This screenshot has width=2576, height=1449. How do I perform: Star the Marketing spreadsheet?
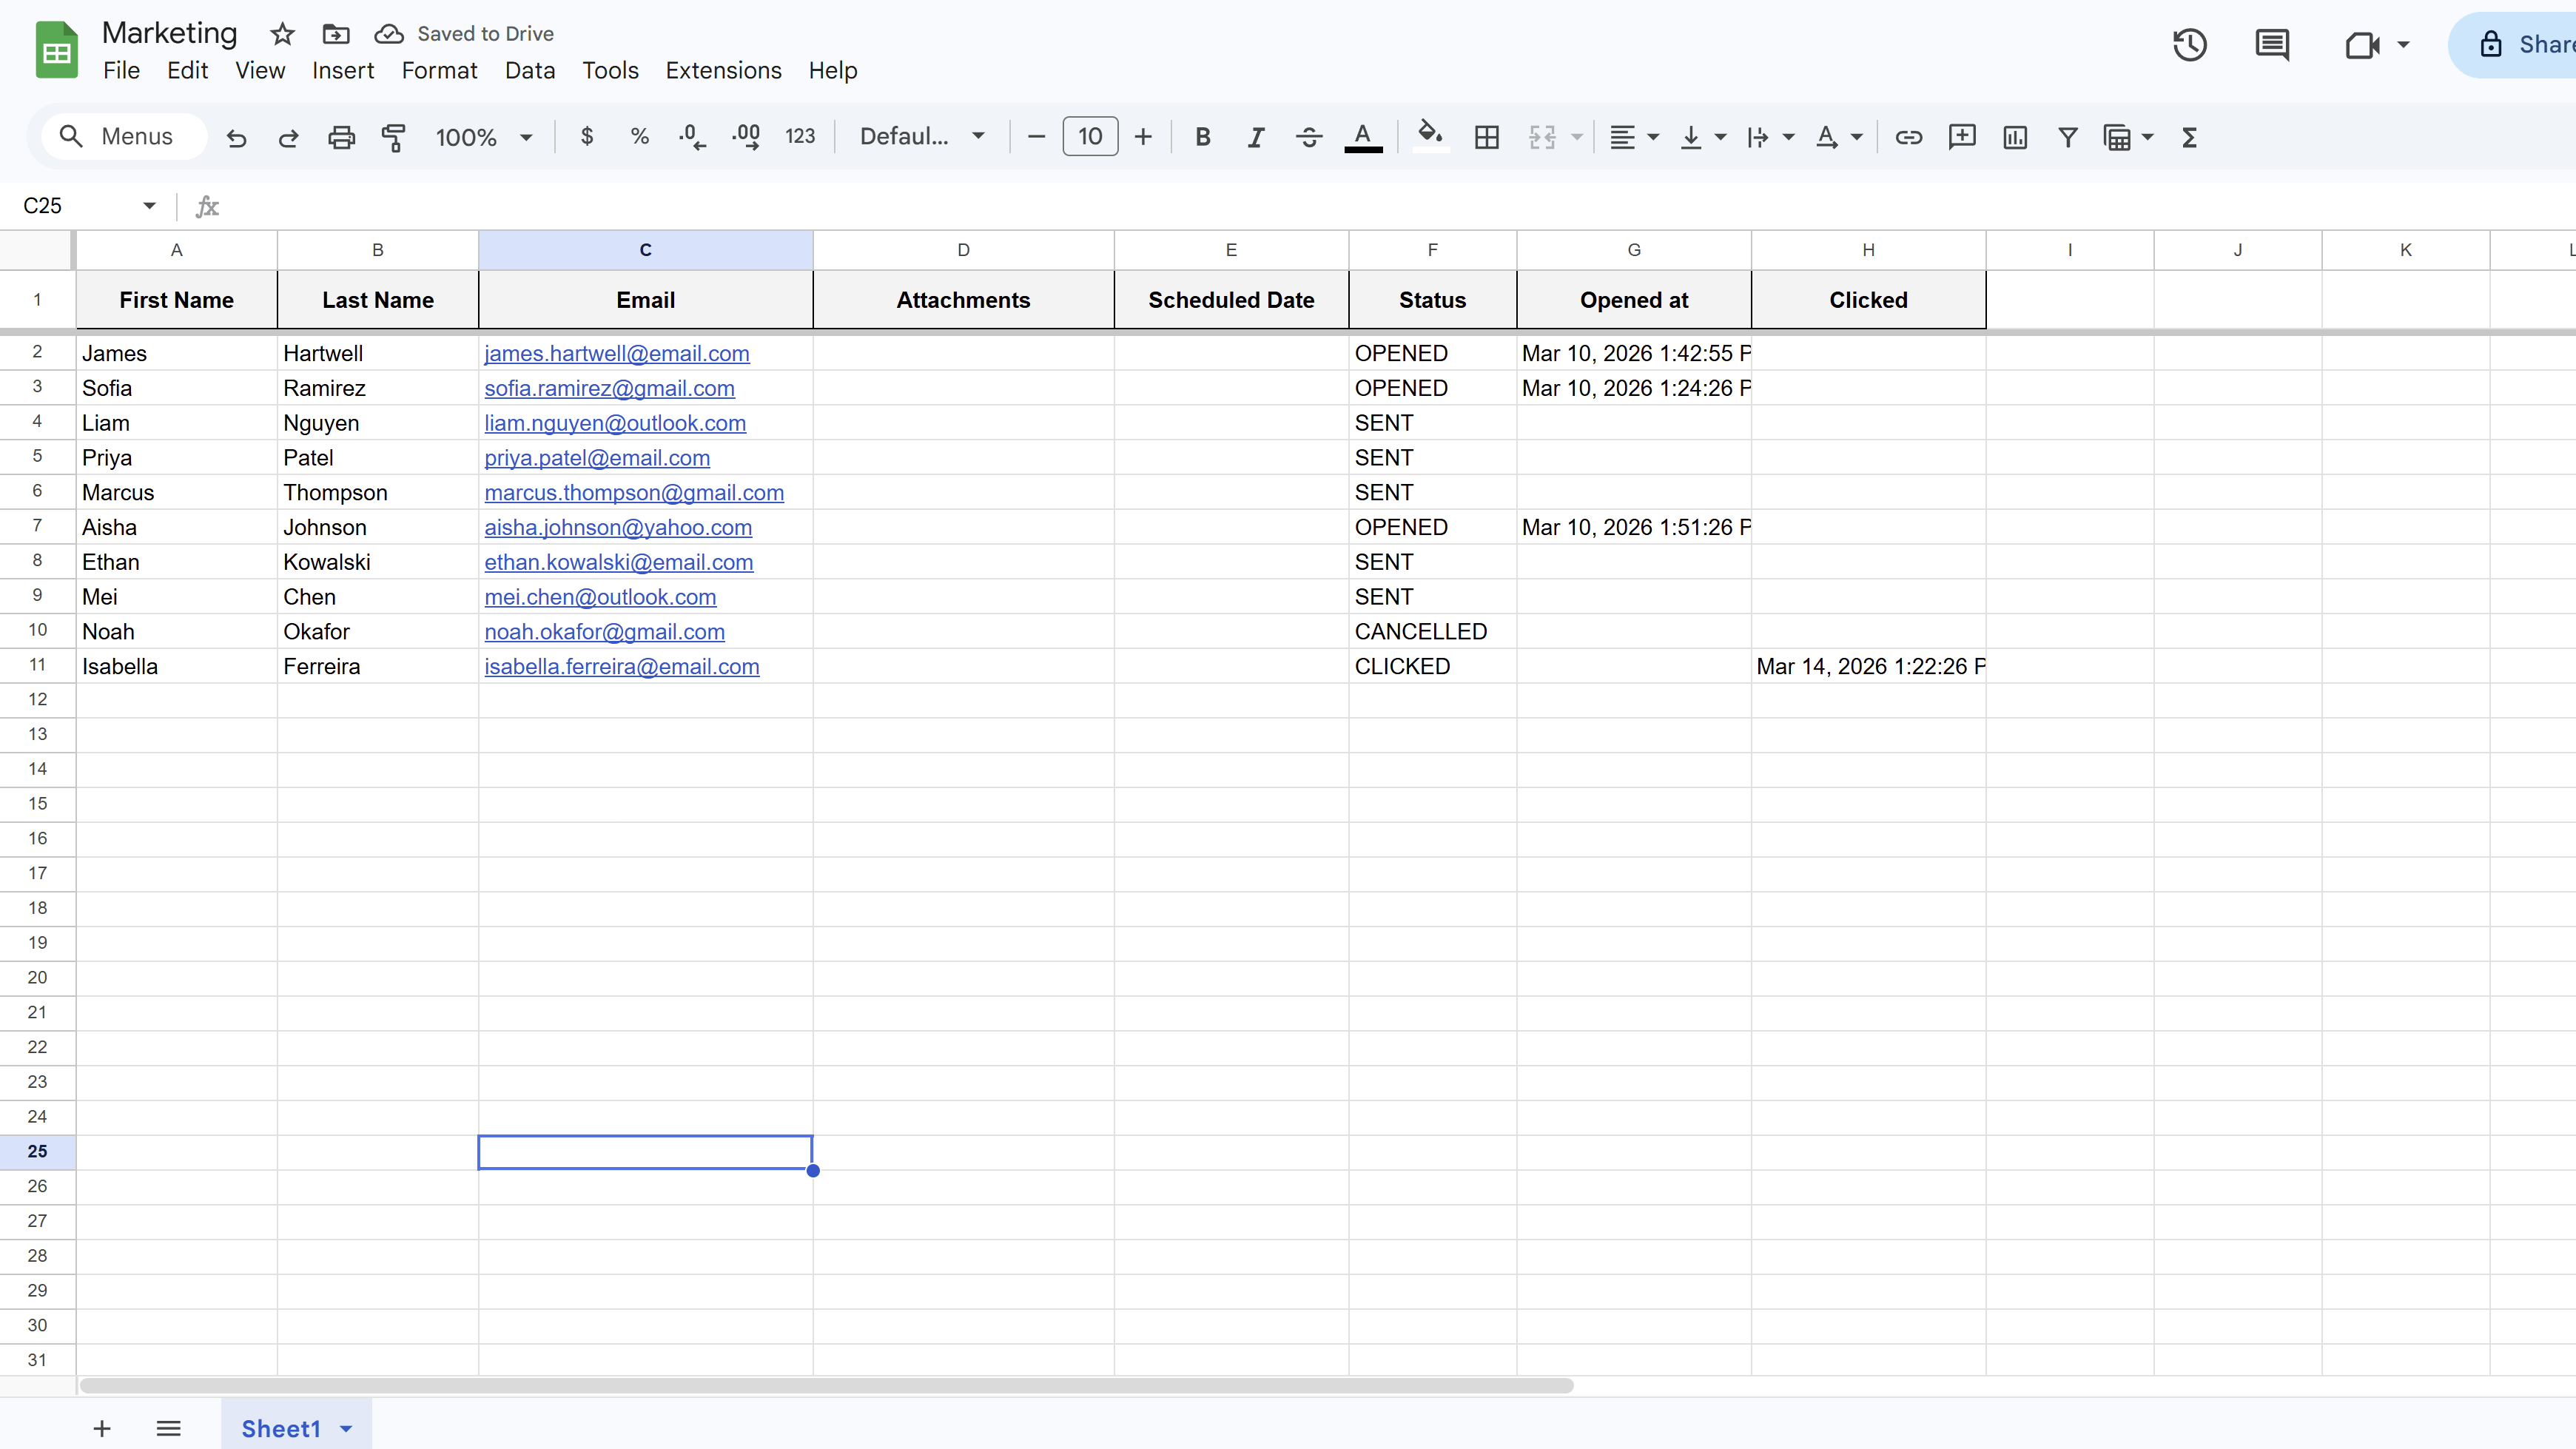282,33
